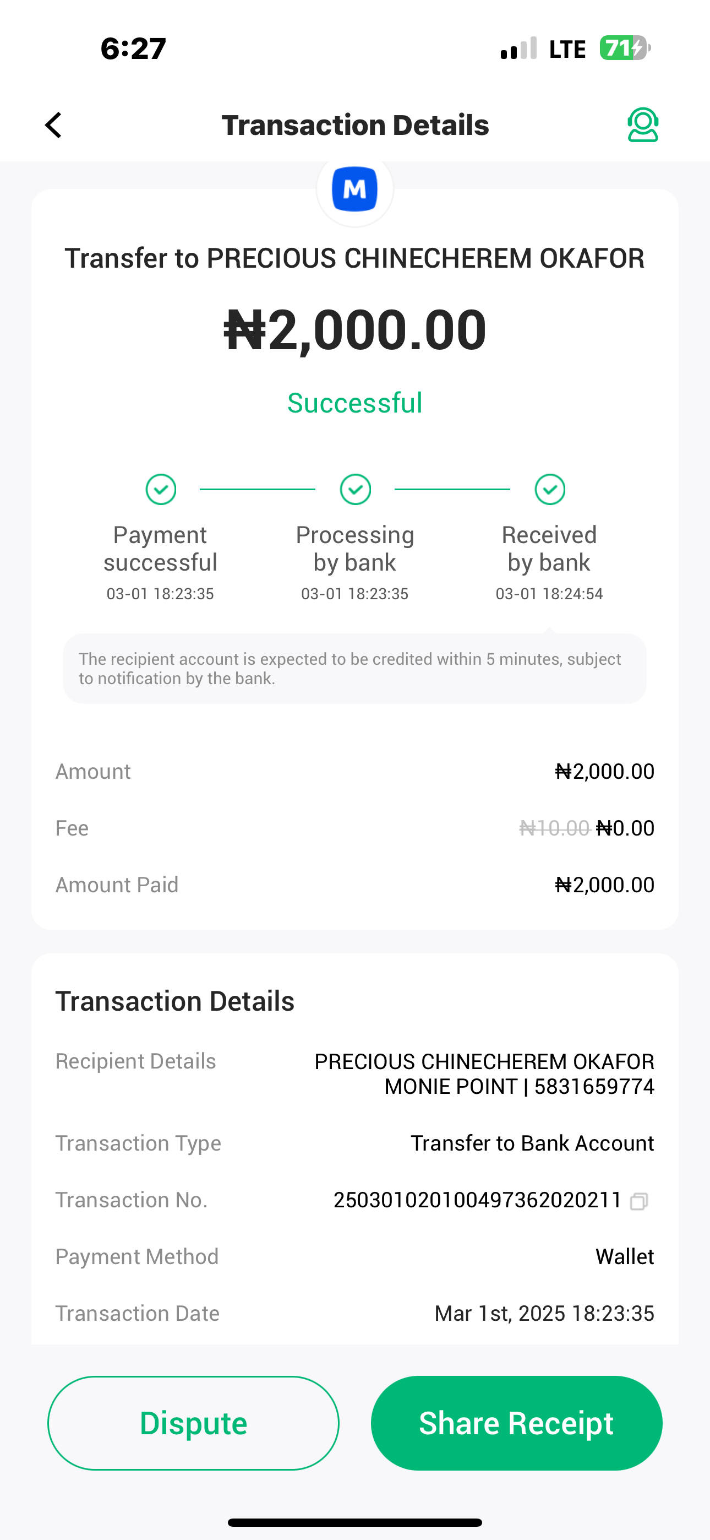
Task: Tap the Transaction Date value
Action: (x=544, y=1314)
